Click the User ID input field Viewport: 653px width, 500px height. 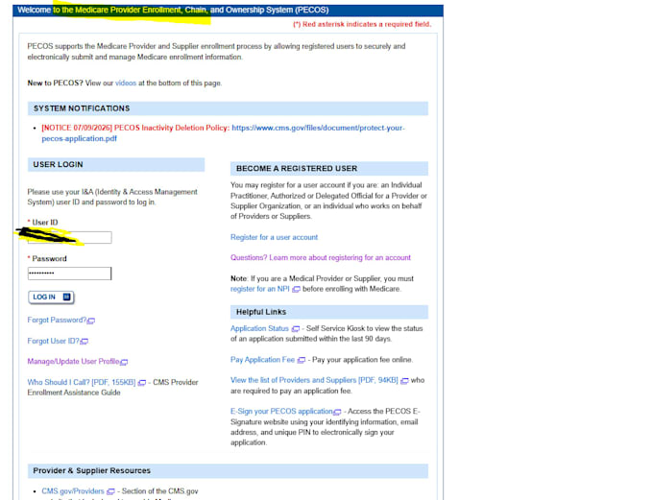tap(69, 237)
